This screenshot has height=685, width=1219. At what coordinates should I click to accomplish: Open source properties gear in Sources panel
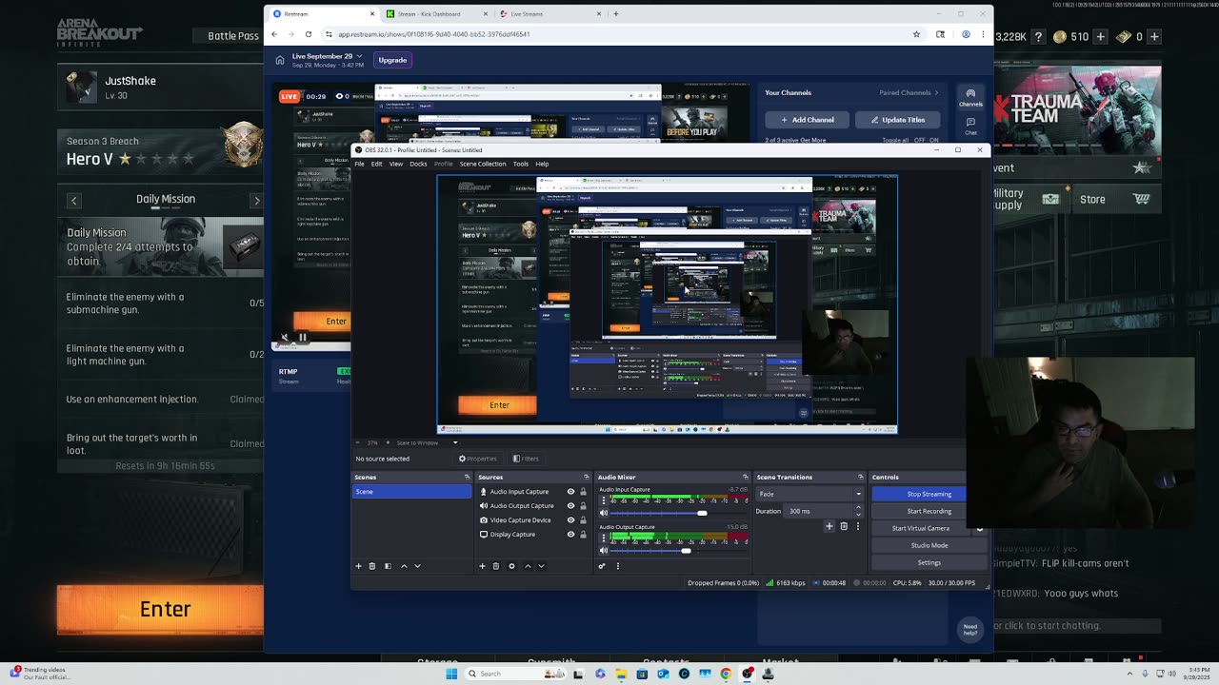511,566
